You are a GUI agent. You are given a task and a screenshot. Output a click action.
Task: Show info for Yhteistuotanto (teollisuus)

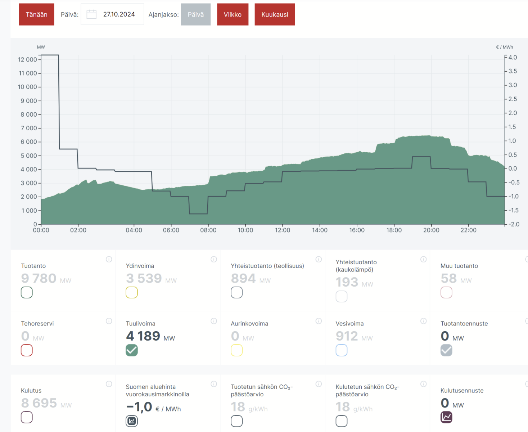(319, 259)
